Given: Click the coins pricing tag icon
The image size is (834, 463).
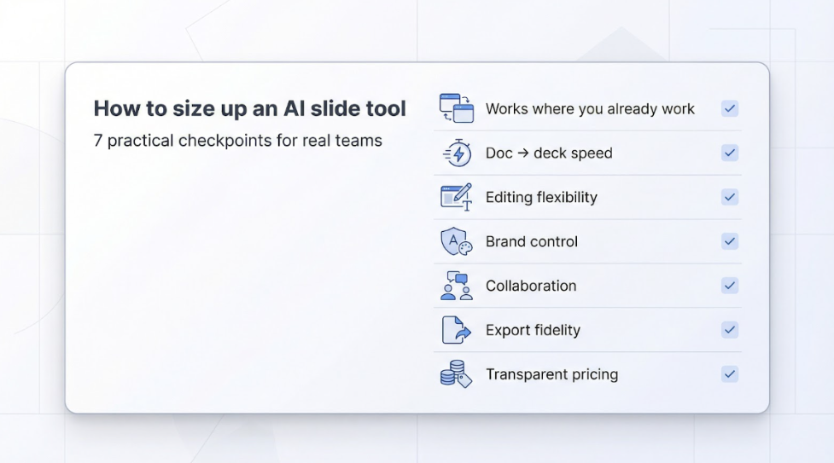Looking at the screenshot, I should click(456, 374).
